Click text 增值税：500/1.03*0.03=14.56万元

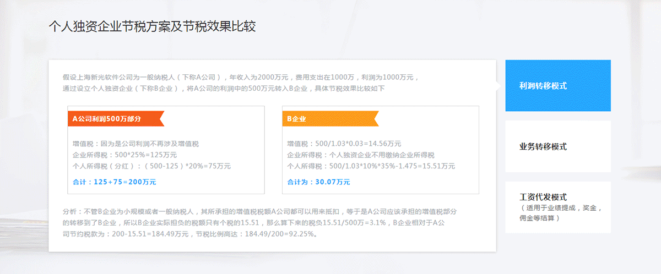(344, 144)
